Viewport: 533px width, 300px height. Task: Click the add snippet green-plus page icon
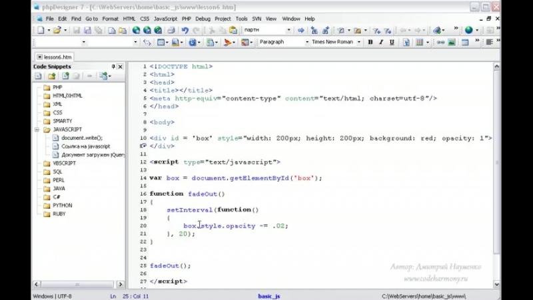pos(65,76)
